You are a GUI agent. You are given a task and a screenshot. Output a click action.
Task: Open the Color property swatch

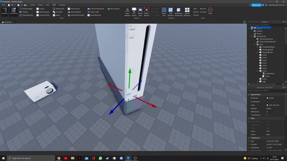[267, 105]
